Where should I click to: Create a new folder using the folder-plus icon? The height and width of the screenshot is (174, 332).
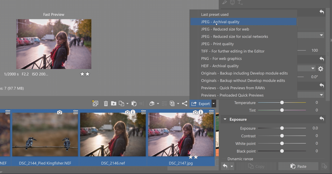[114, 103]
